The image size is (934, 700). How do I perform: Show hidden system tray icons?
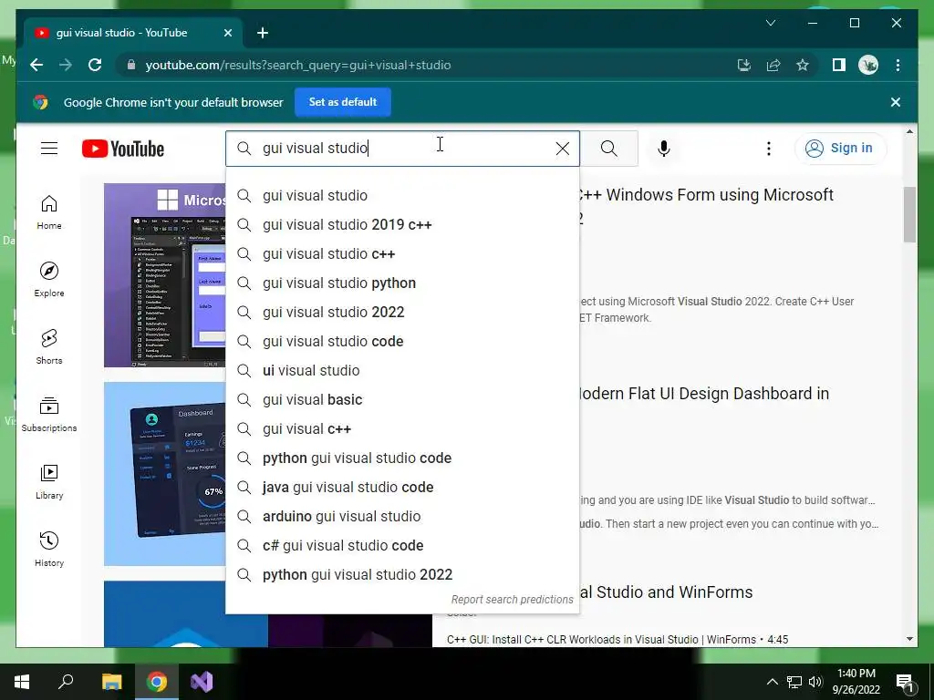pos(772,682)
